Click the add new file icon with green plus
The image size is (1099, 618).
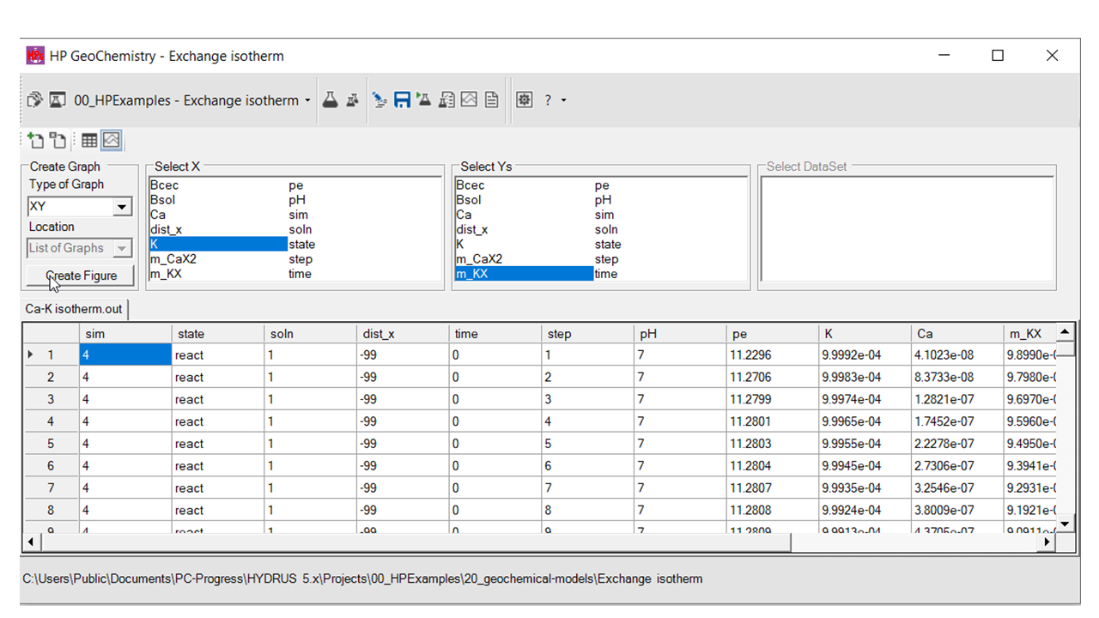pyautogui.click(x=35, y=141)
